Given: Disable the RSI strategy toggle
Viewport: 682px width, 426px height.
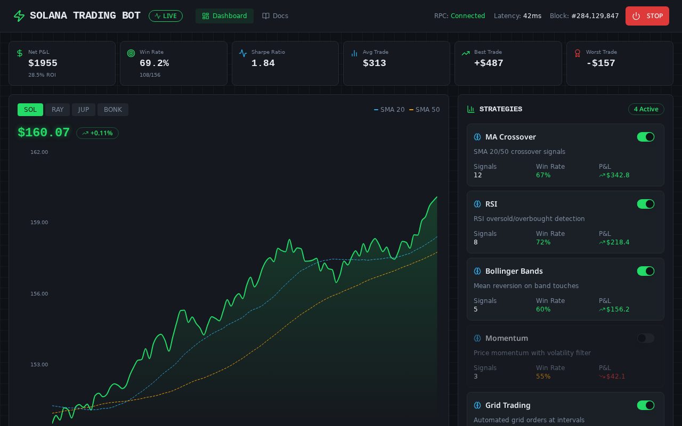Looking at the screenshot, I should 646,204.
